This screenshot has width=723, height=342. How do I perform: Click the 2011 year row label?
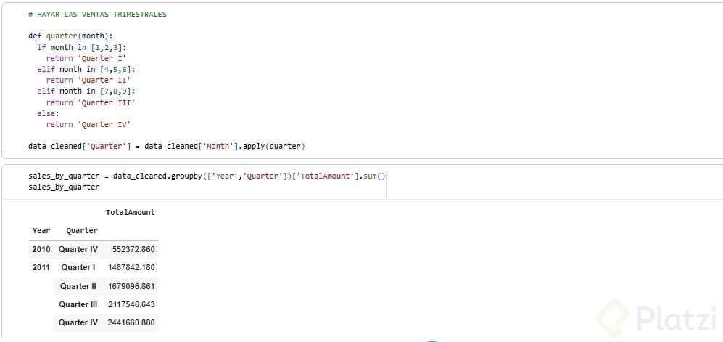click(41, 267)
